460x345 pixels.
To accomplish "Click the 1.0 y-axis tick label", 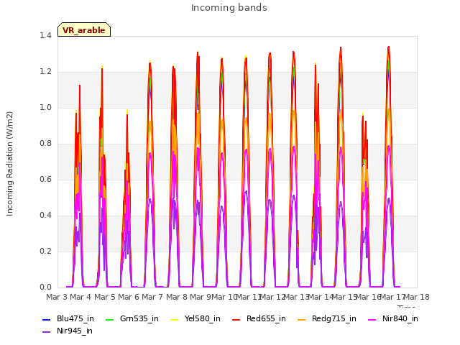I will coord(45,108).
